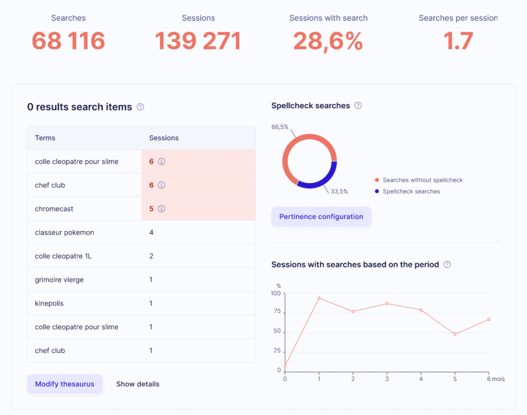Select the kinepolis term row
The width and height of the screenshot is (527, 415).
49,303
